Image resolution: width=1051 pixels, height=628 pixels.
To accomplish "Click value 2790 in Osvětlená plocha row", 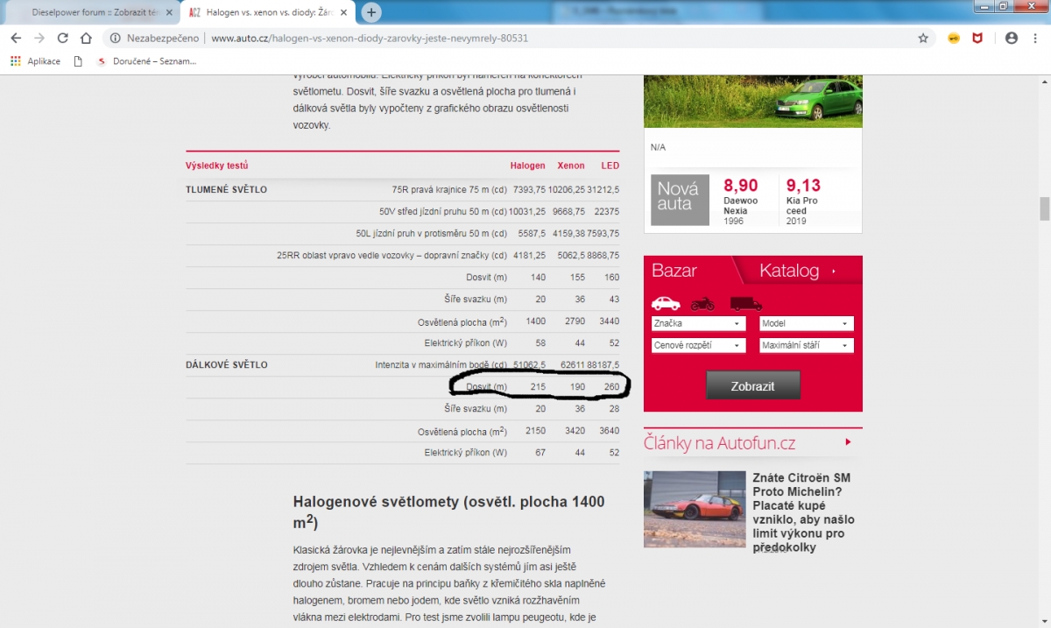I will click(575, 321).
